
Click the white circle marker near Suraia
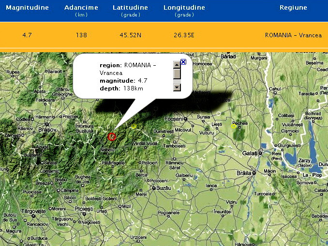218,114
